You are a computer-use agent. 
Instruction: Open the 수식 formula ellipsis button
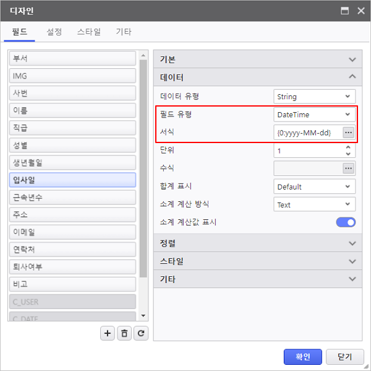point(348,168)
